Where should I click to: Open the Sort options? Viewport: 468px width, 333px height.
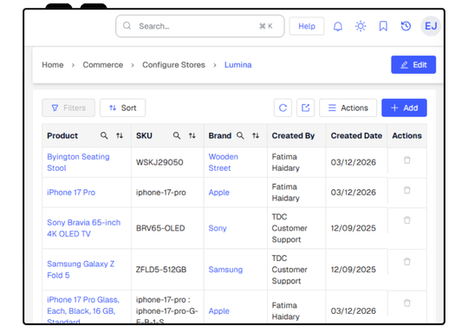(x=123, y=108)
